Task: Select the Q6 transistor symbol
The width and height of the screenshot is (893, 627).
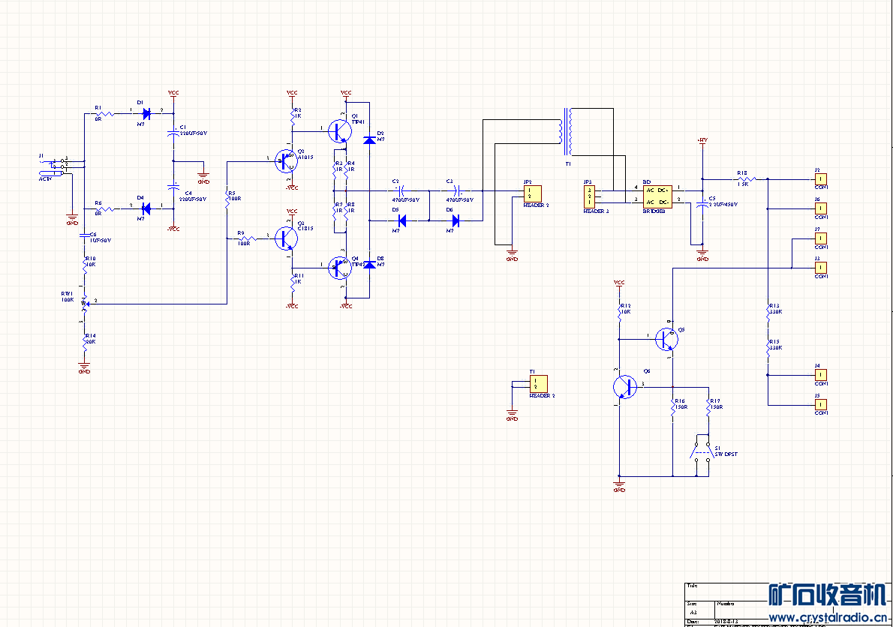Action: pyautogui.click(x=623, y=386)
